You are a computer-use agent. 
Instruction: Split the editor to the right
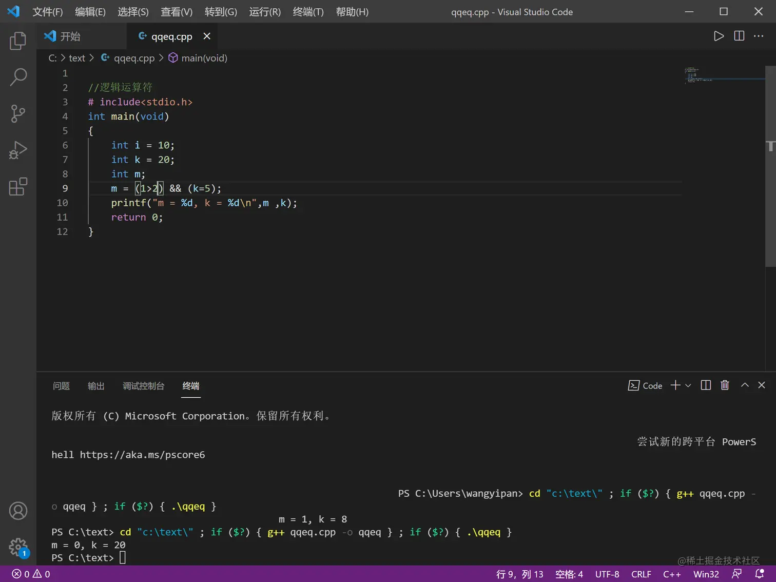[x=739, y=36]
